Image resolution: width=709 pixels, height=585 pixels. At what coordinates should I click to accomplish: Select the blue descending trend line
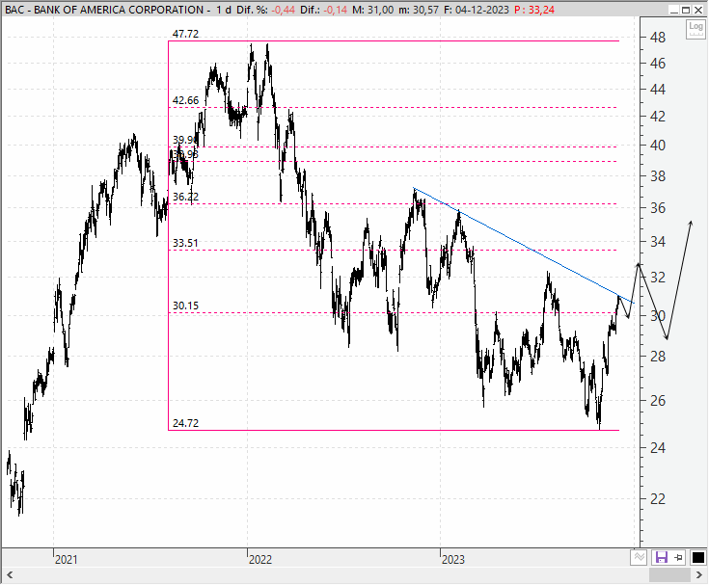tap(524, 246)
